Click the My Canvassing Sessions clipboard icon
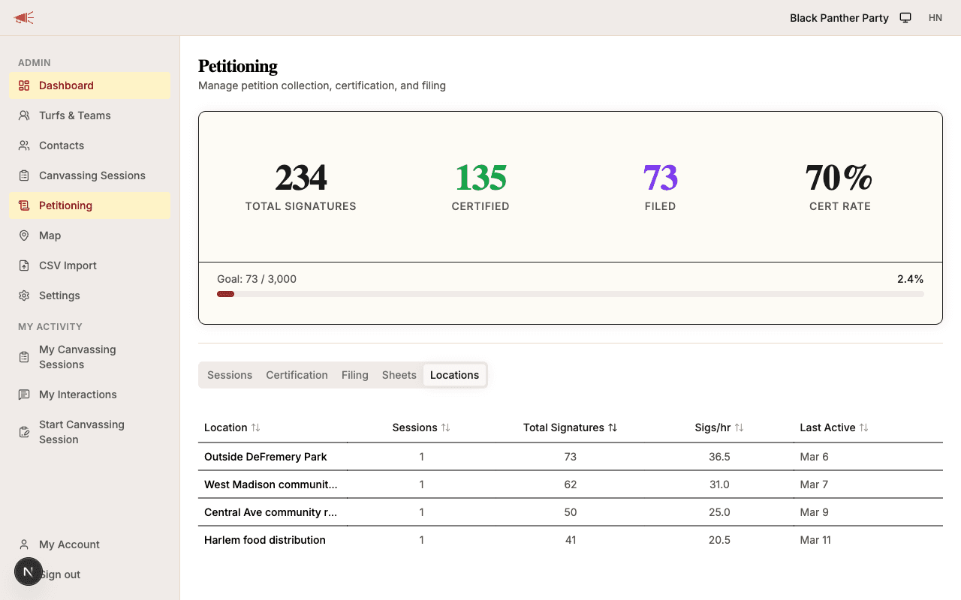 click(24, 357)
